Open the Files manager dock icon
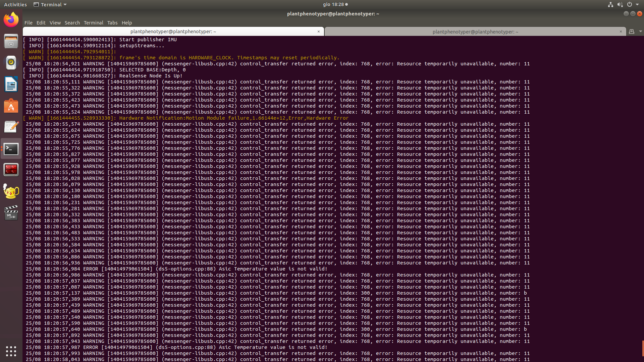Viewport: 644px width, 362px height. (11, 41)
